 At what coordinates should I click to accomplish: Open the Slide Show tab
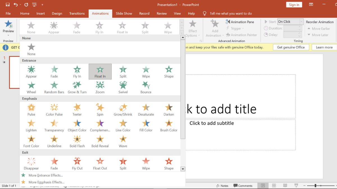(124, 13)
